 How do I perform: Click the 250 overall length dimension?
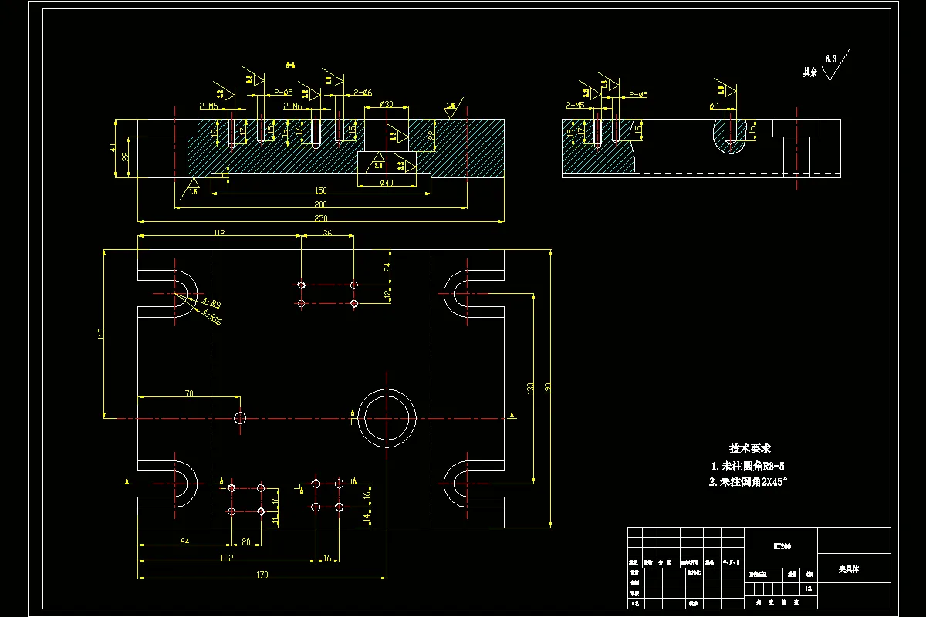pos(320,218)
